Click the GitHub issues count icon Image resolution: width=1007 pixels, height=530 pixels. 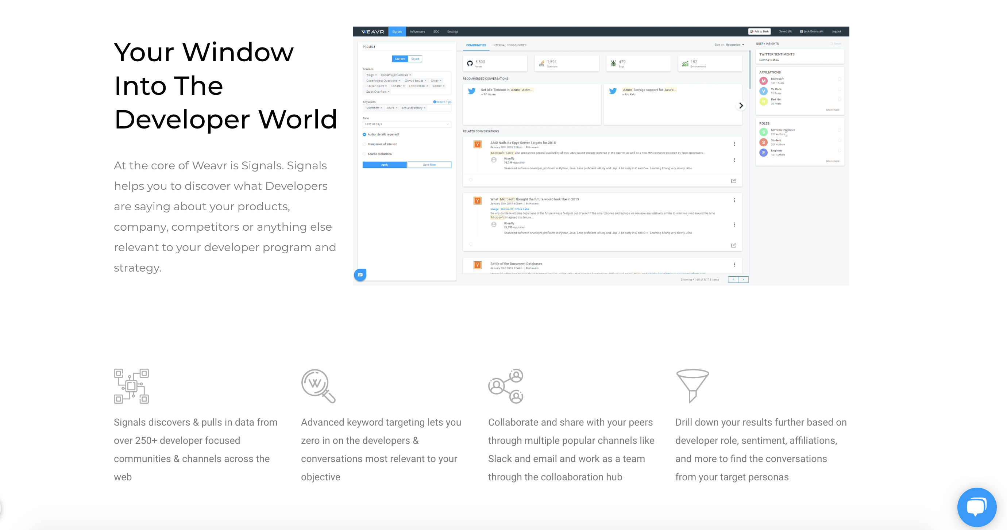(470, 64)
